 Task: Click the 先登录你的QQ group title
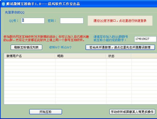(x=15, y=12)
